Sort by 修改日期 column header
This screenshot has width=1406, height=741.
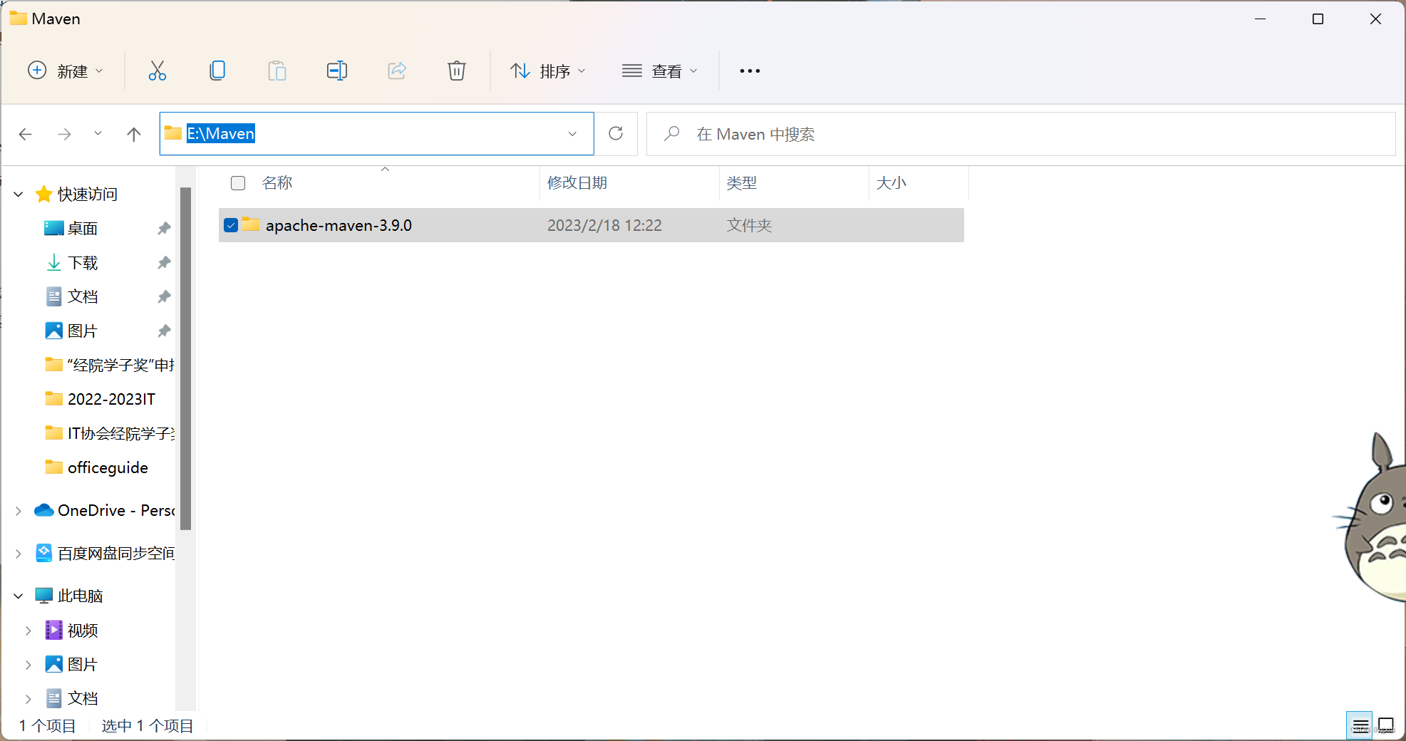click(577, 183)
